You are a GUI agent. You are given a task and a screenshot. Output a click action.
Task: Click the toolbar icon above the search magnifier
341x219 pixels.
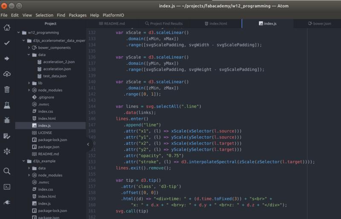tap(7, 151)
